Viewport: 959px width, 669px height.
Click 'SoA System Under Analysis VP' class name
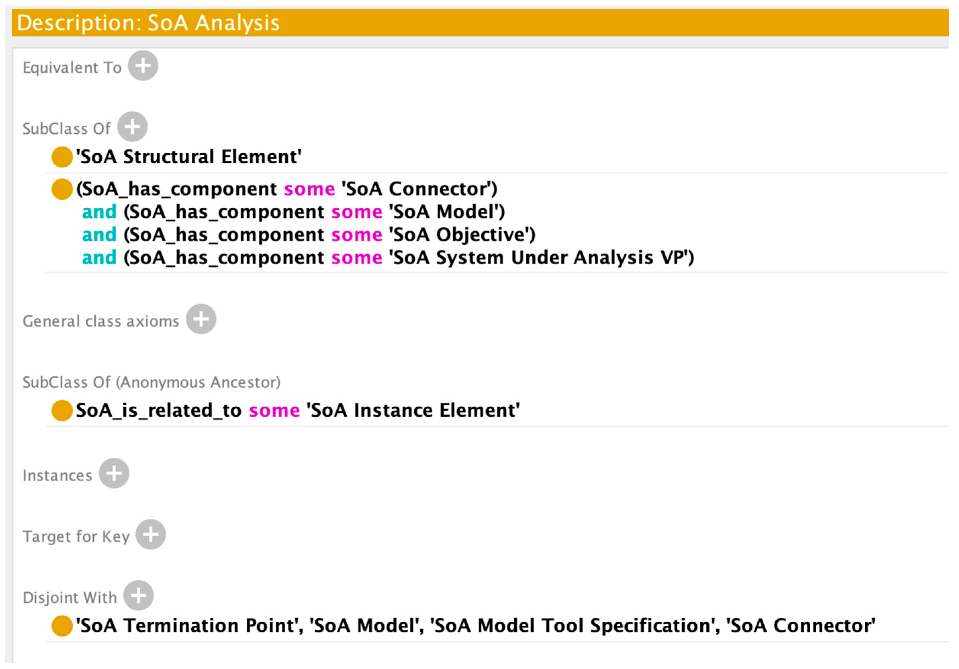point(541,258)
